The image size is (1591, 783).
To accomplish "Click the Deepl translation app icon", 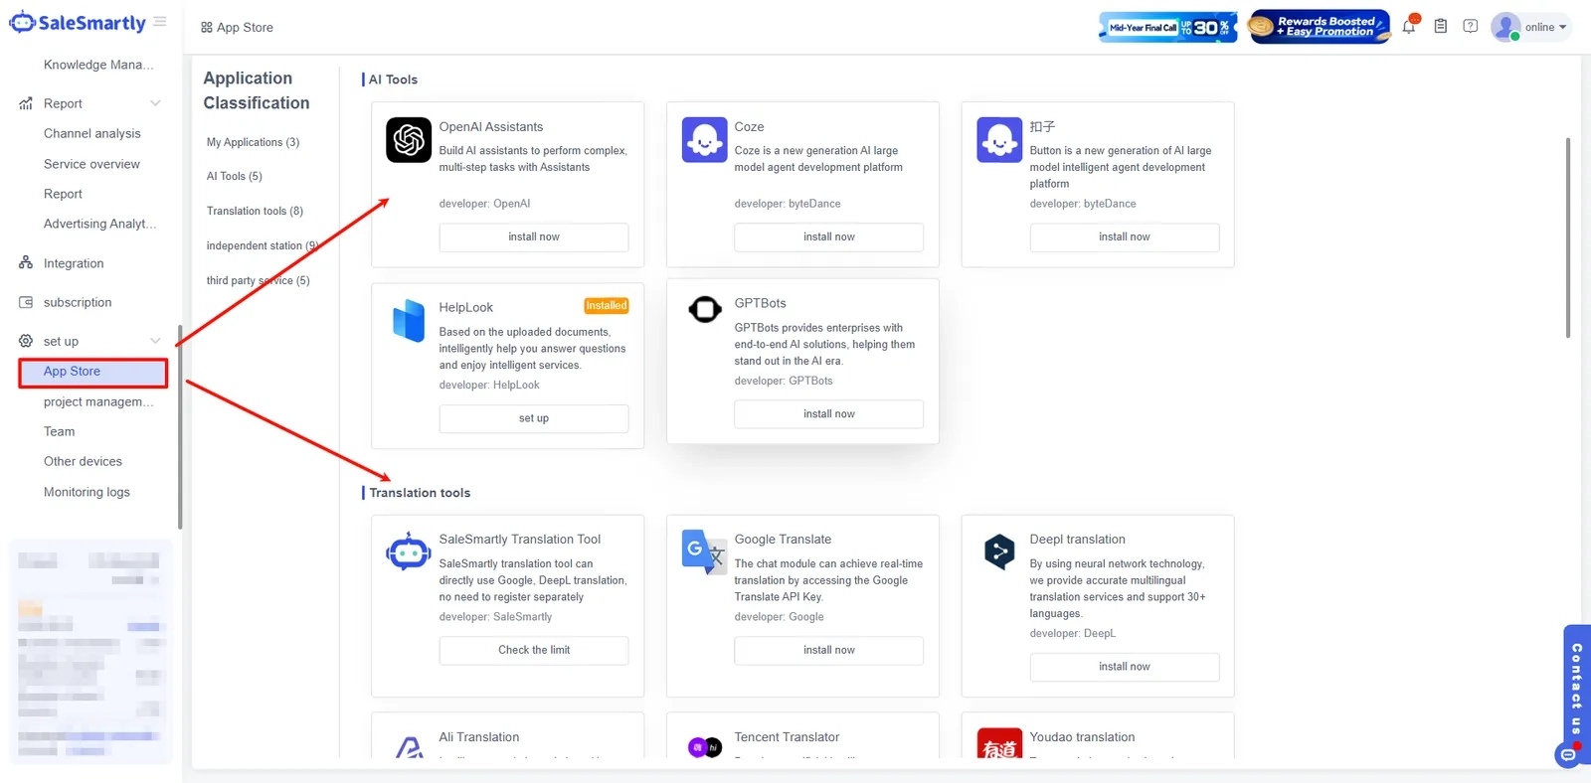I will 999,550.
